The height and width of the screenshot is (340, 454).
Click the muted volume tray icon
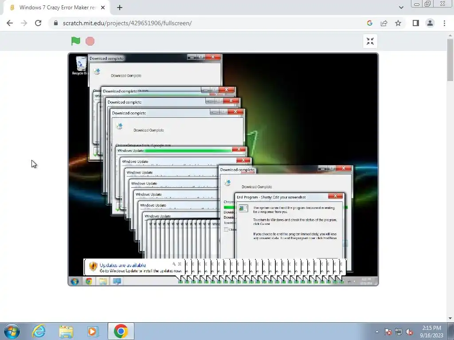pyautogui.click(x=409, y=332)
